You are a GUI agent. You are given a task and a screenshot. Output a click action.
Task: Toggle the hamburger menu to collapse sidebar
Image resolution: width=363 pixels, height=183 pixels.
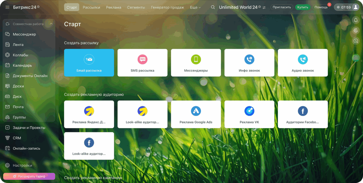point(7,7)
